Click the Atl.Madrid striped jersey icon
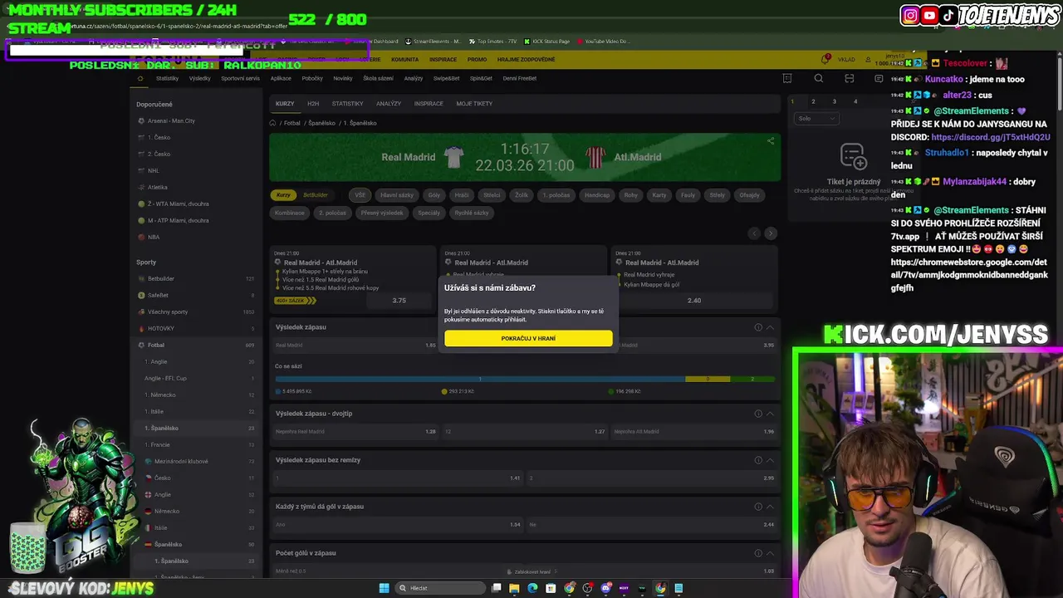Screen dimensions: 1063x598 [595, 157]
